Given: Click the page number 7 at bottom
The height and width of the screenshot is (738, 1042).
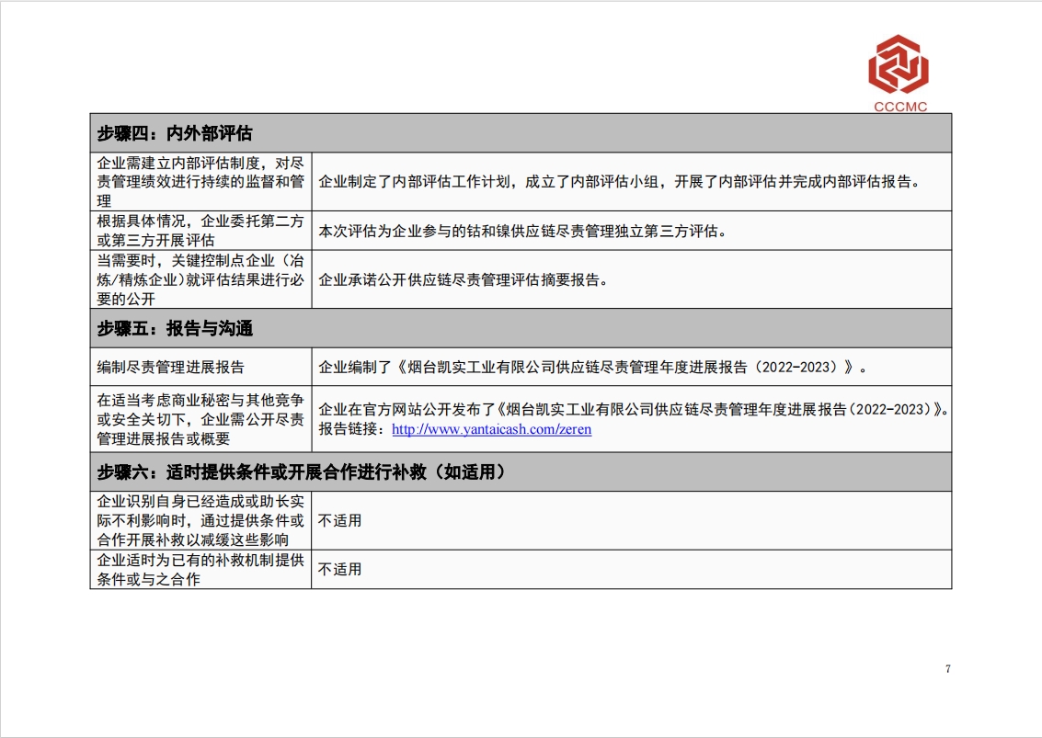Looking at the screenshot, I should (947, 668).
